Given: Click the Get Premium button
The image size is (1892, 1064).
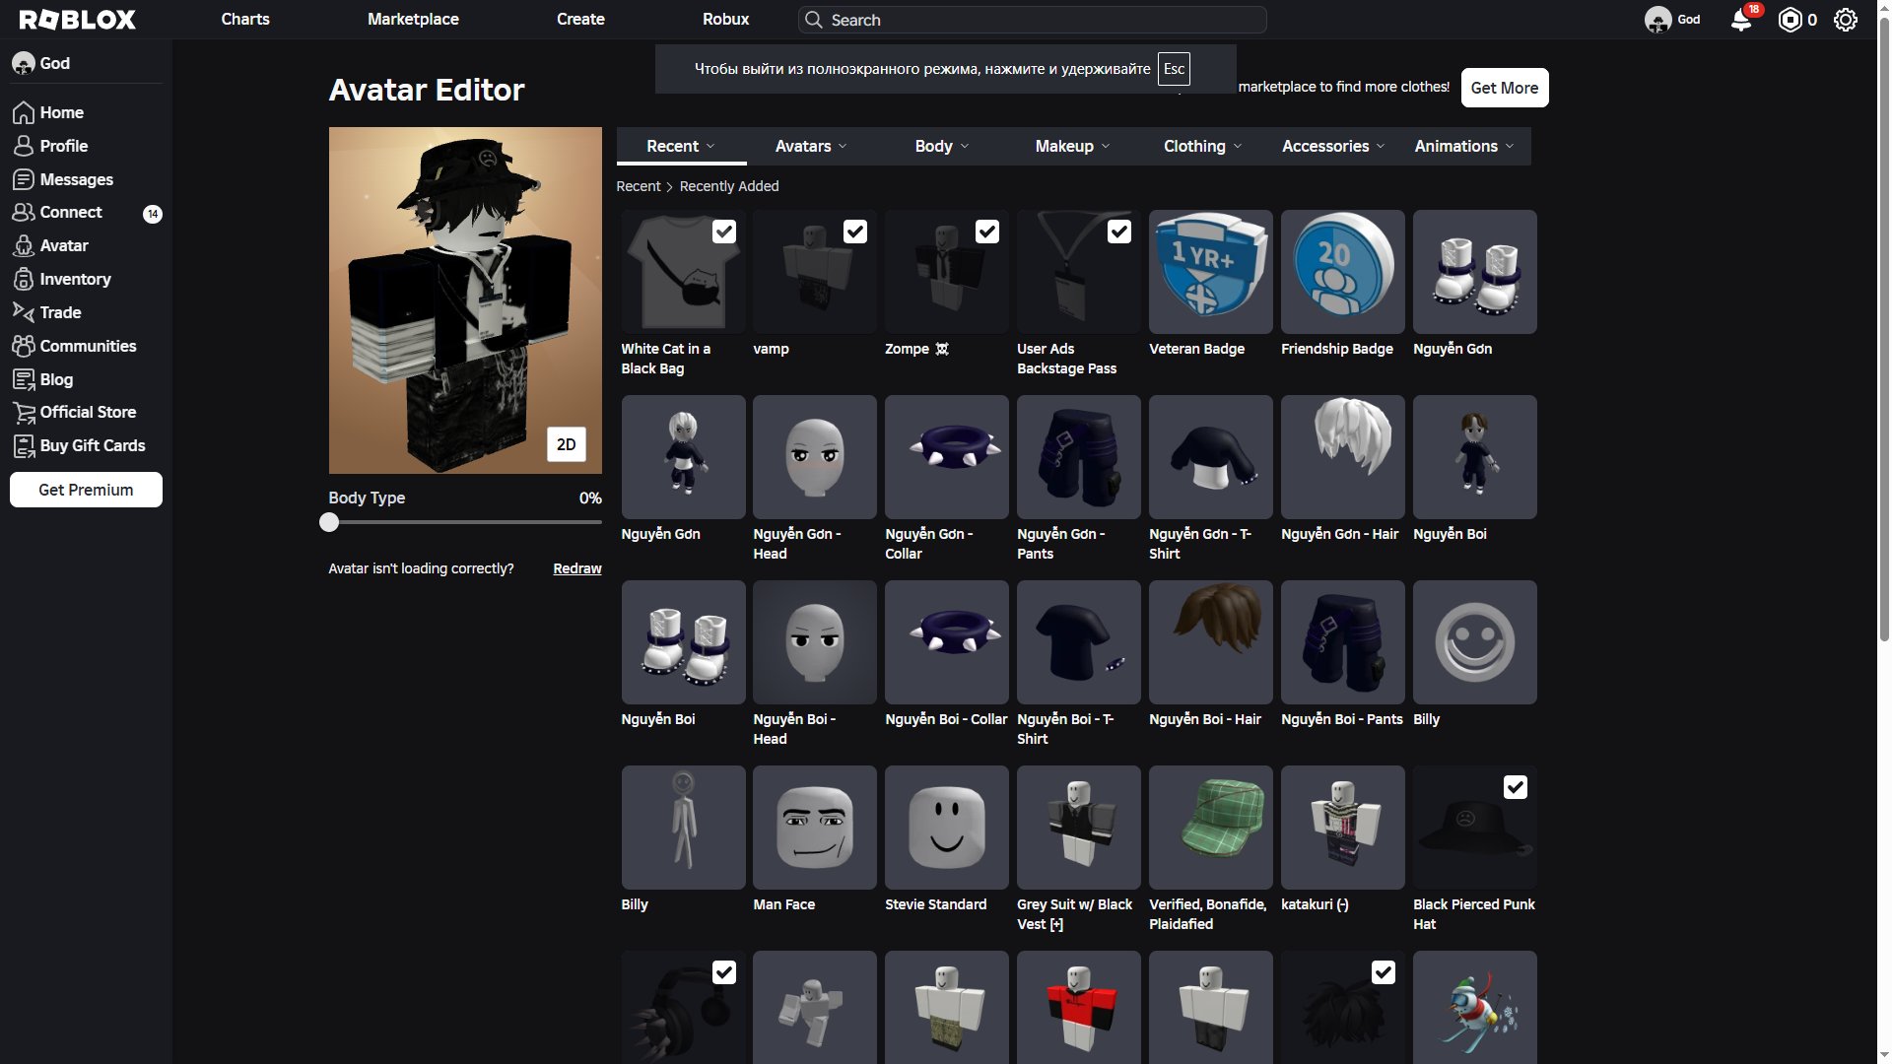Looking at the screenshot, I should point(86,490).
